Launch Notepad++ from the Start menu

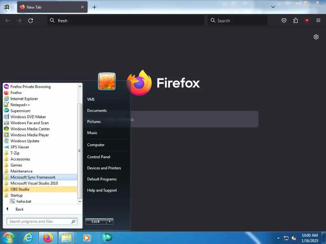(40, 105)
